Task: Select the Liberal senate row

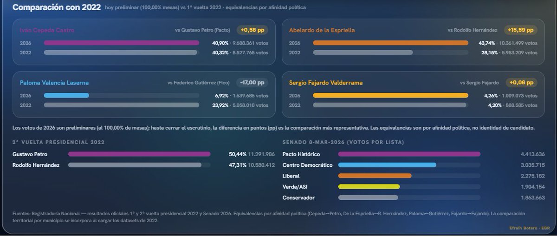Action: 414,176
